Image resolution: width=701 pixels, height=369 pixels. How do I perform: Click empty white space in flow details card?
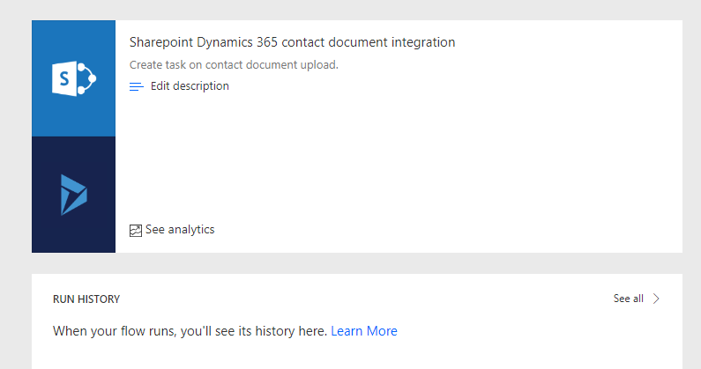(441, 159)
